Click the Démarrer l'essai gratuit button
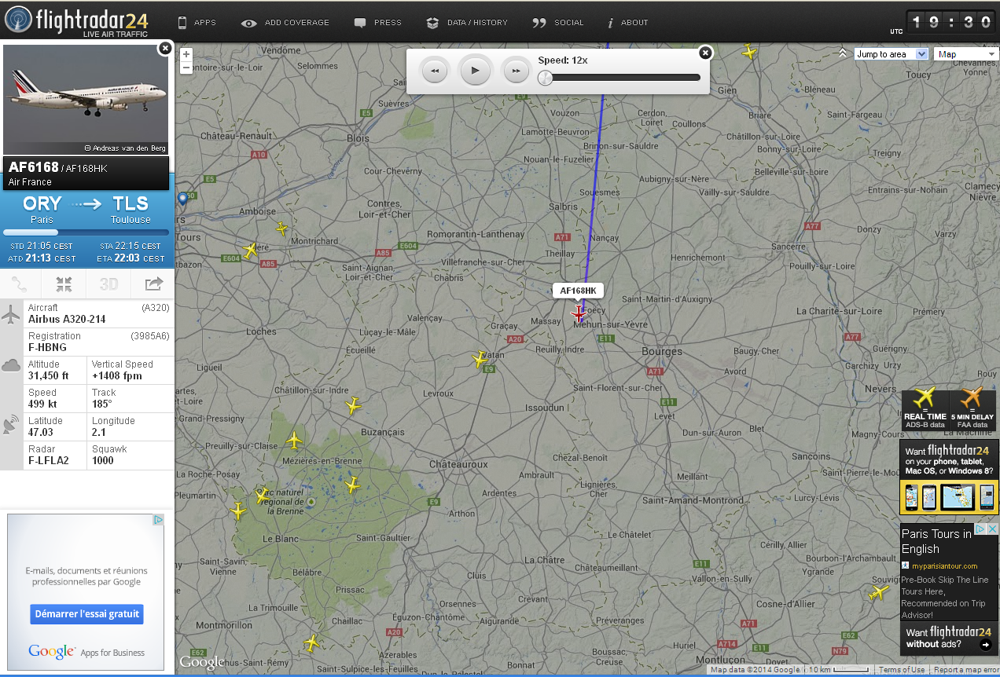The height and width of the screenshot is (677, 1000). 86,614
